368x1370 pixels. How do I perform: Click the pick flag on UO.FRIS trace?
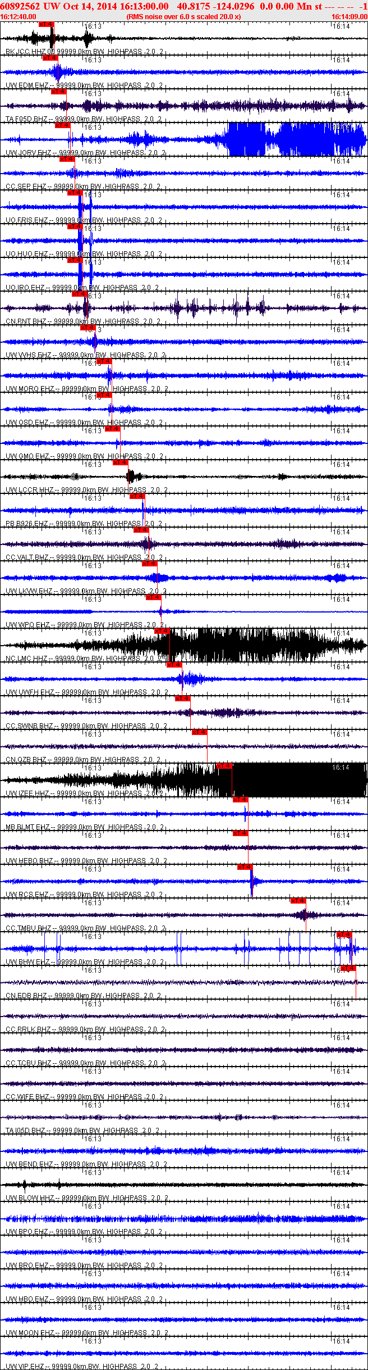tap(75, 193)
